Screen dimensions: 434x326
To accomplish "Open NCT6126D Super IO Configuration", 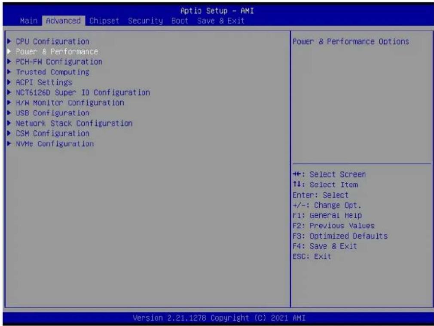I will (83, 93).
